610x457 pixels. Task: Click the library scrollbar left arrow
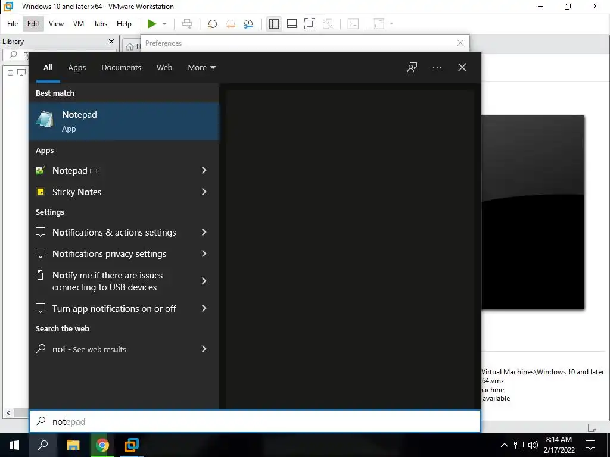click(8, 413)
